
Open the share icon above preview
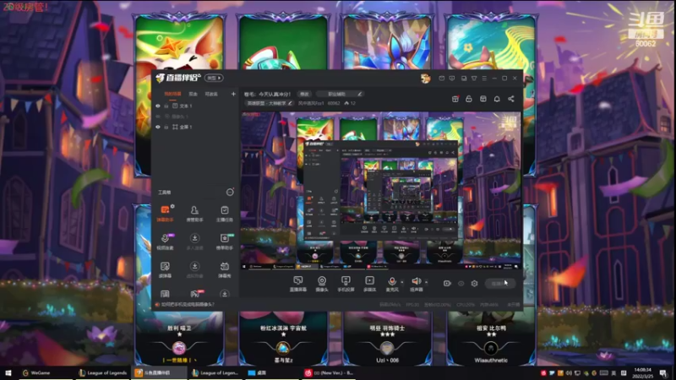511,99
